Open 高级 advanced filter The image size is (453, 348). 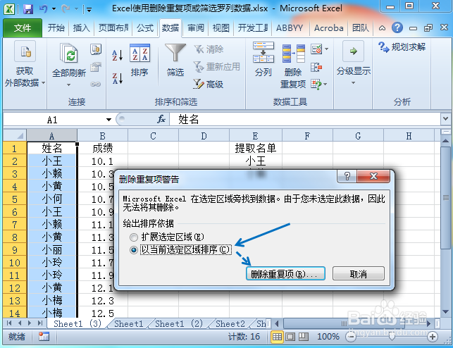(x=209, y=84)
